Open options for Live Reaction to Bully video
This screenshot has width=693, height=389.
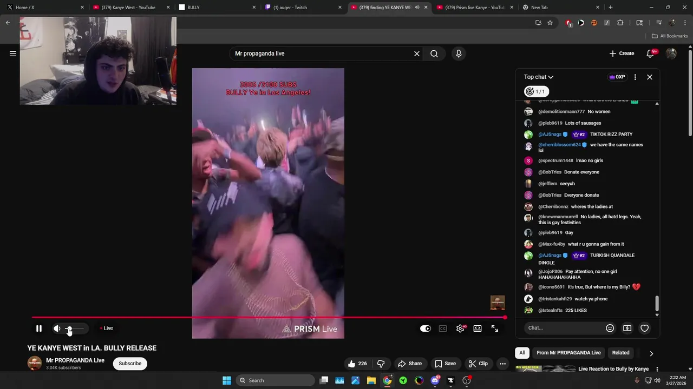point(657,370)
